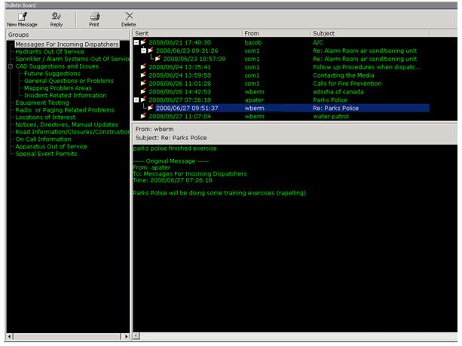Screen dimensions: 462x346
Task: Click the flag icon on the A/C message
Action: tap(142, 42)
